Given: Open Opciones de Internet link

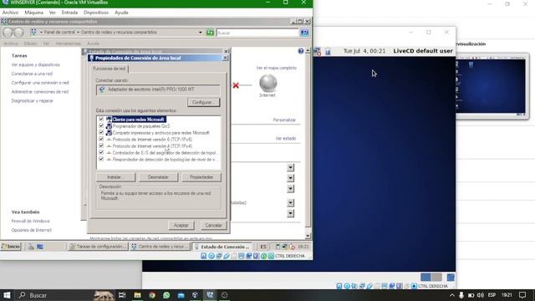Looking at the screenshot, I should coord(32,230).
